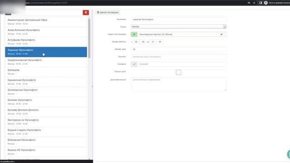Select 'Викторенко не Мультифото' in the list
The height and width of the screenshot is (163, 290).
click(46, 122)
